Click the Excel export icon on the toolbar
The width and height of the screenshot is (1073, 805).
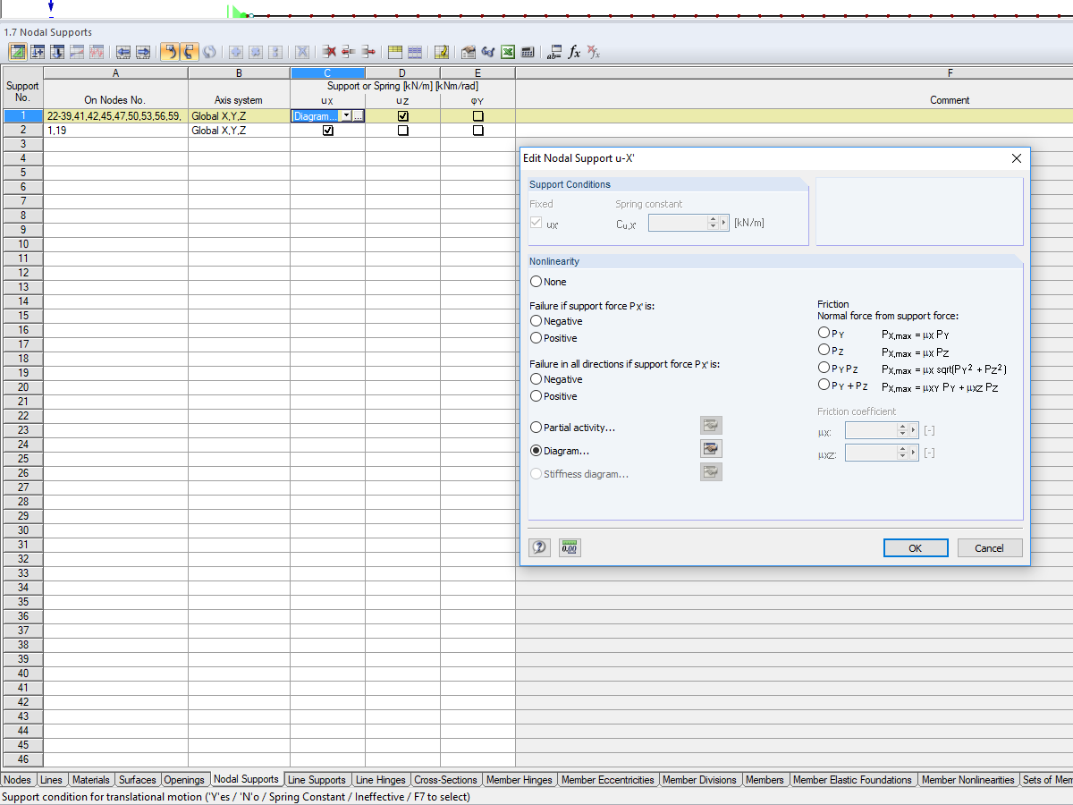(x=508, y=52)
